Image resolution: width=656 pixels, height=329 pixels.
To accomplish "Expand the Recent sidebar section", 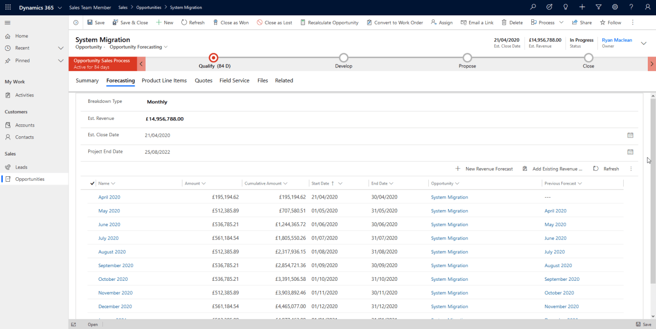I will 60,48.
